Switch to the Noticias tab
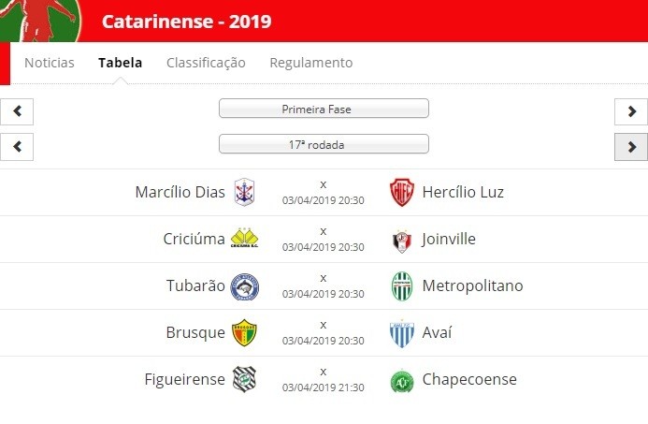648x424 pixels. pyautogui.click(x=50, y=63)
